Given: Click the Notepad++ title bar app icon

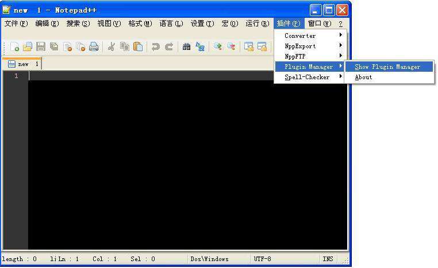Looking at the screenshot, I should (x=6, y=10).
